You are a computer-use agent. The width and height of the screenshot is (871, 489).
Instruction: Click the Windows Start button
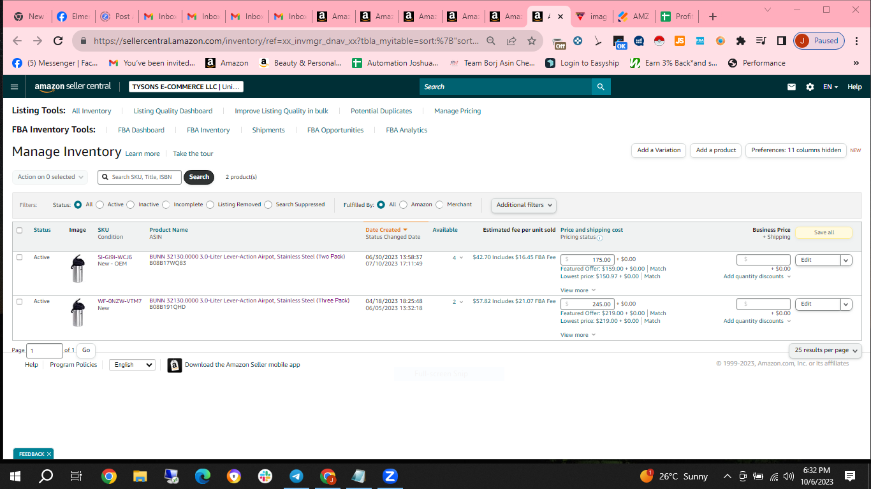pos(15,476)
